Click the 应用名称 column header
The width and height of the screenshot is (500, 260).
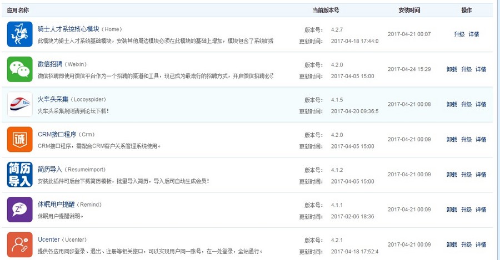click(18, 10)
